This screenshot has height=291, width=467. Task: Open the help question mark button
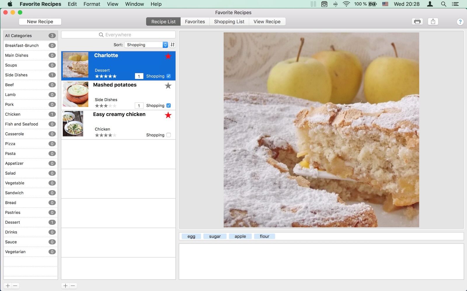[460, 22]
